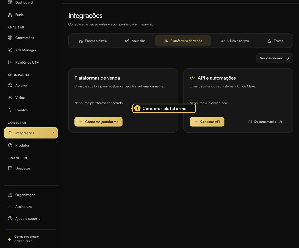Click the Integrações plug icon

[x=10, y=133]
